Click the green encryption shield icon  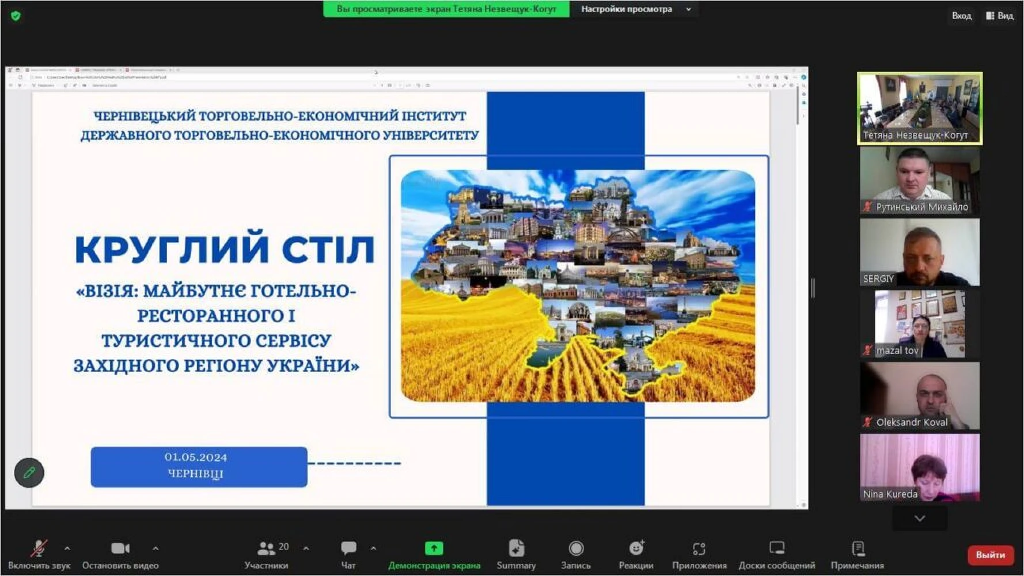[16, 16]
